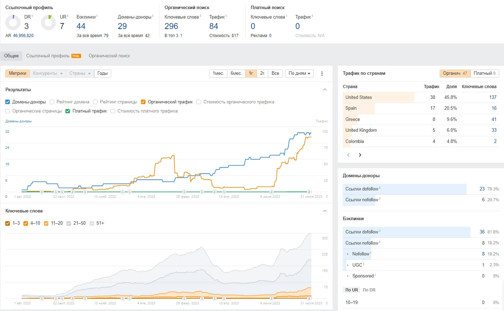The height and width of the screenshot is (311, 504).
Task: Toggle keyword positions 1–3 checkbox
Action: 8,223
